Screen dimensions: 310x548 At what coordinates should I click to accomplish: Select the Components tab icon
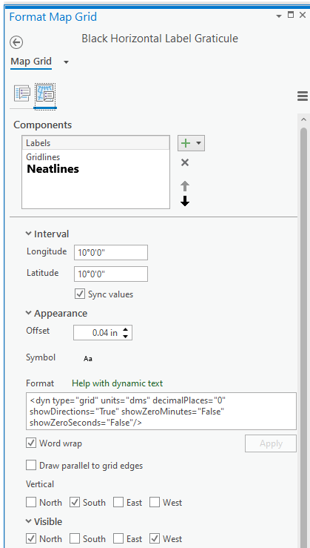[45, 95]
